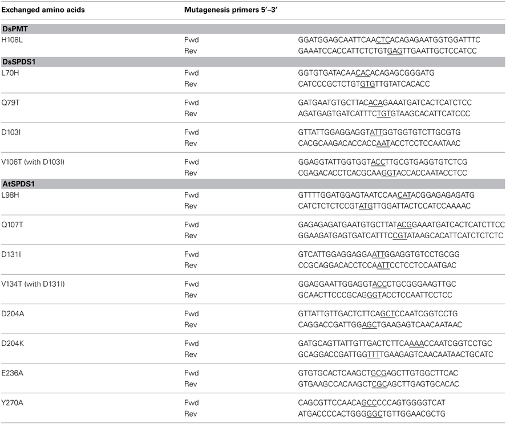
Task: Click the Fwd label in the standalone D131I row
Action: pos(191,254)
